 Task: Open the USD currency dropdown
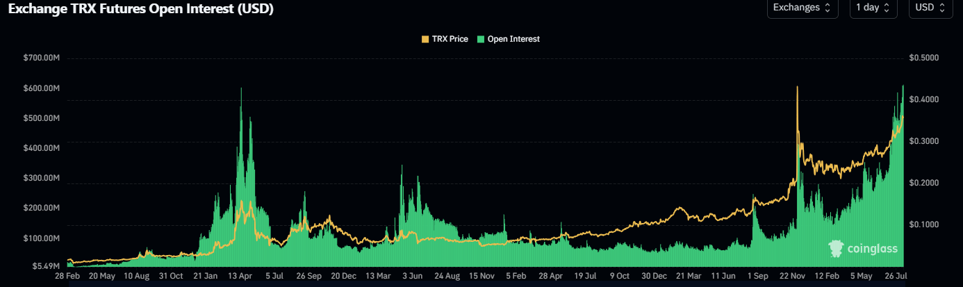pos(930,8)
